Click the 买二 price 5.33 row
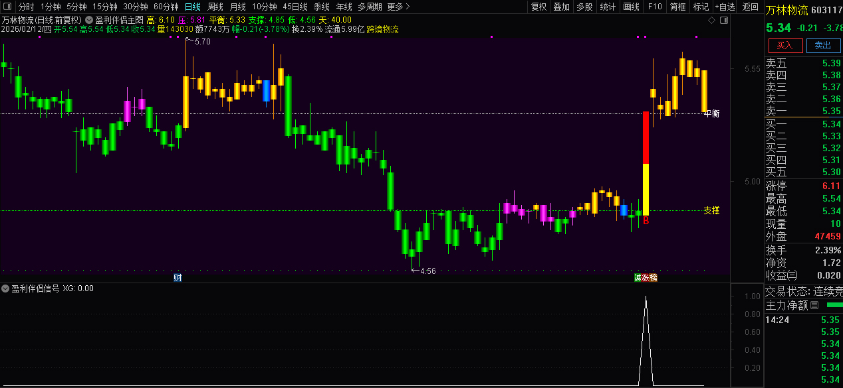Screen dimensions: 843x388 (803, 136)
